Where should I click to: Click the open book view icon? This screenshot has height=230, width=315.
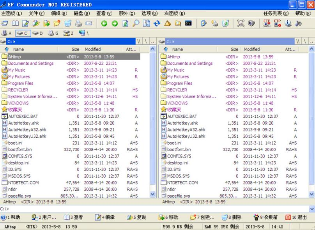click(15, 24)
